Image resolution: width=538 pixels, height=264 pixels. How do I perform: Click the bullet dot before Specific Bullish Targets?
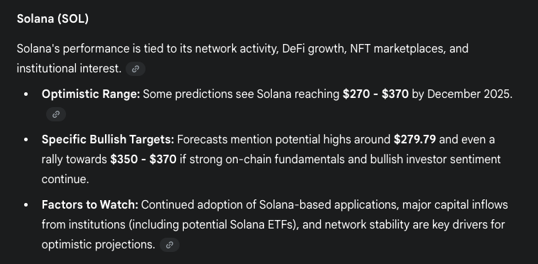26,140
